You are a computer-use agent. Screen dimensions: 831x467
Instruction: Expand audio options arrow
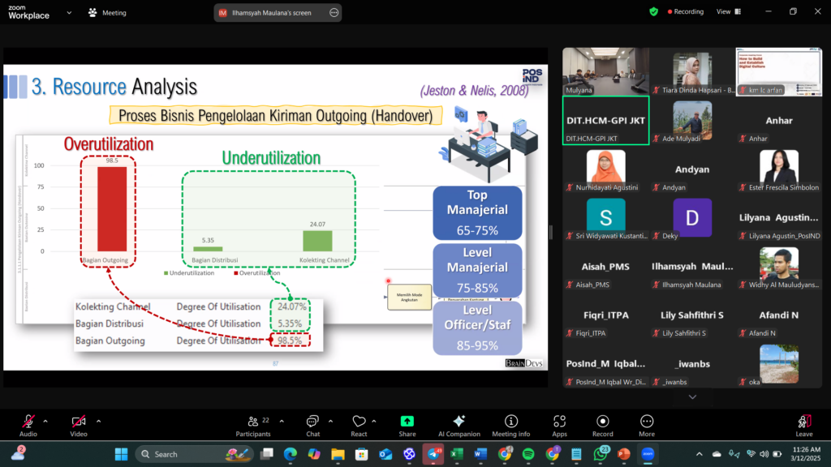pos(45,421)
